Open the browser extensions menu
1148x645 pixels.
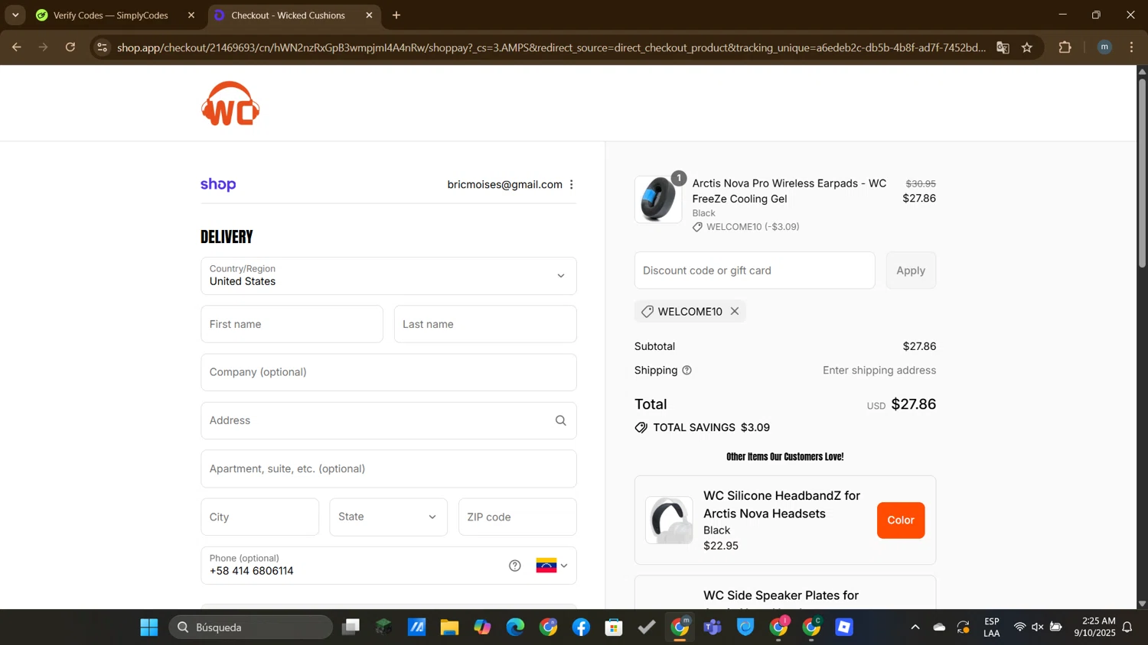point(1065,47)
